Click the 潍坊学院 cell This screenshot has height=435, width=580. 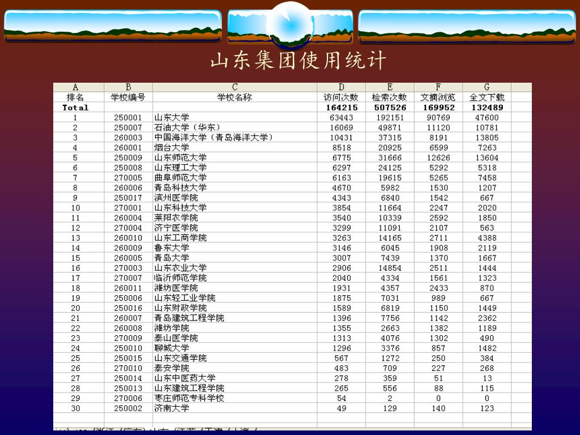click(x=235, y=328)
